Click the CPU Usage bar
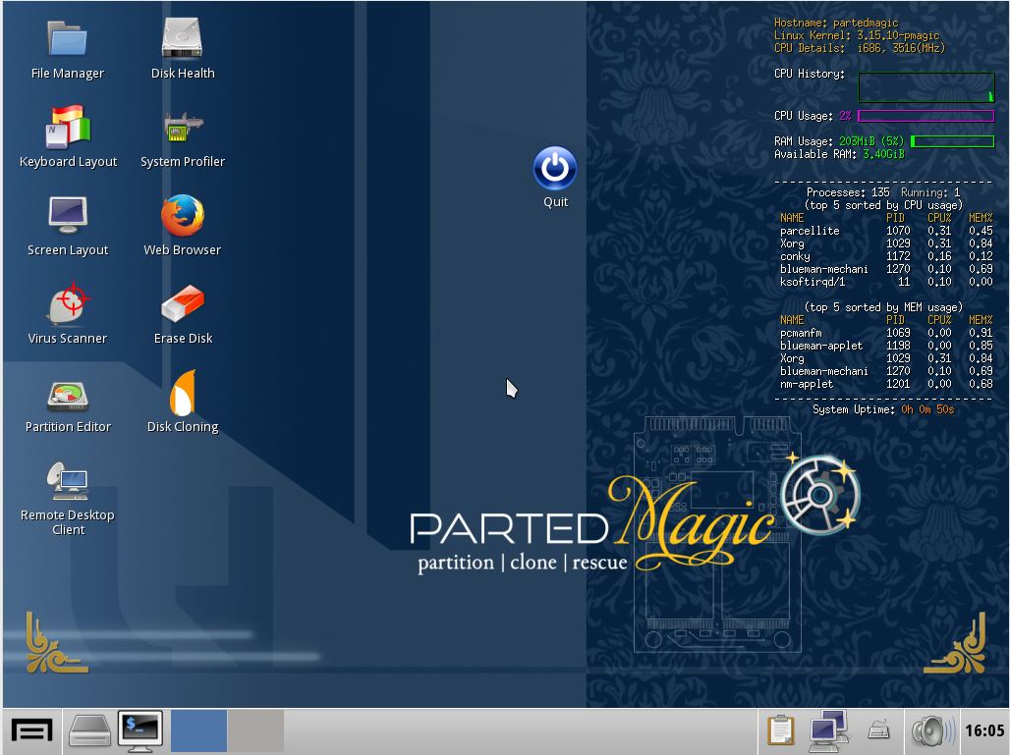 (926, 116)
